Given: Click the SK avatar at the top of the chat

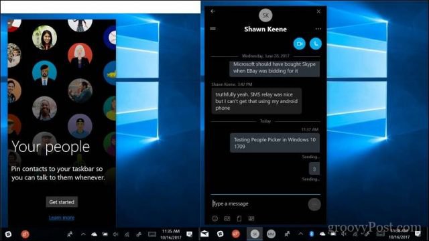Looking at the screenshot, I should (265, 15).
